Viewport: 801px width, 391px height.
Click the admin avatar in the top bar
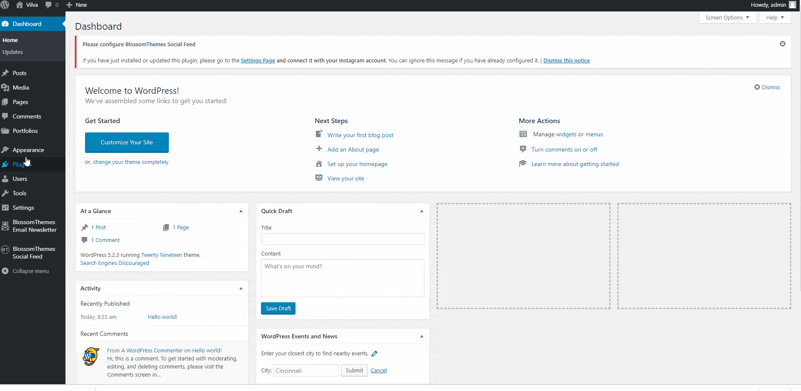coord(792,5)
